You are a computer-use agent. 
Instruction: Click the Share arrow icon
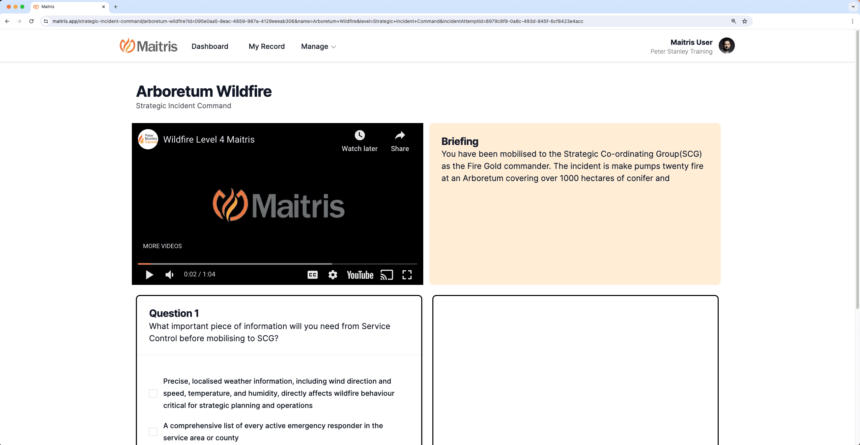click(x=400, y=136)
